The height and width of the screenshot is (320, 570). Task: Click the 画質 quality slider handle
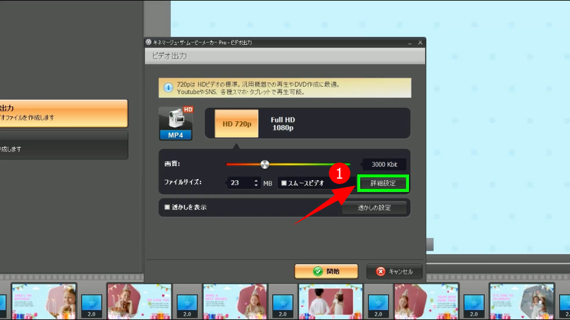(x=265, y=164)
